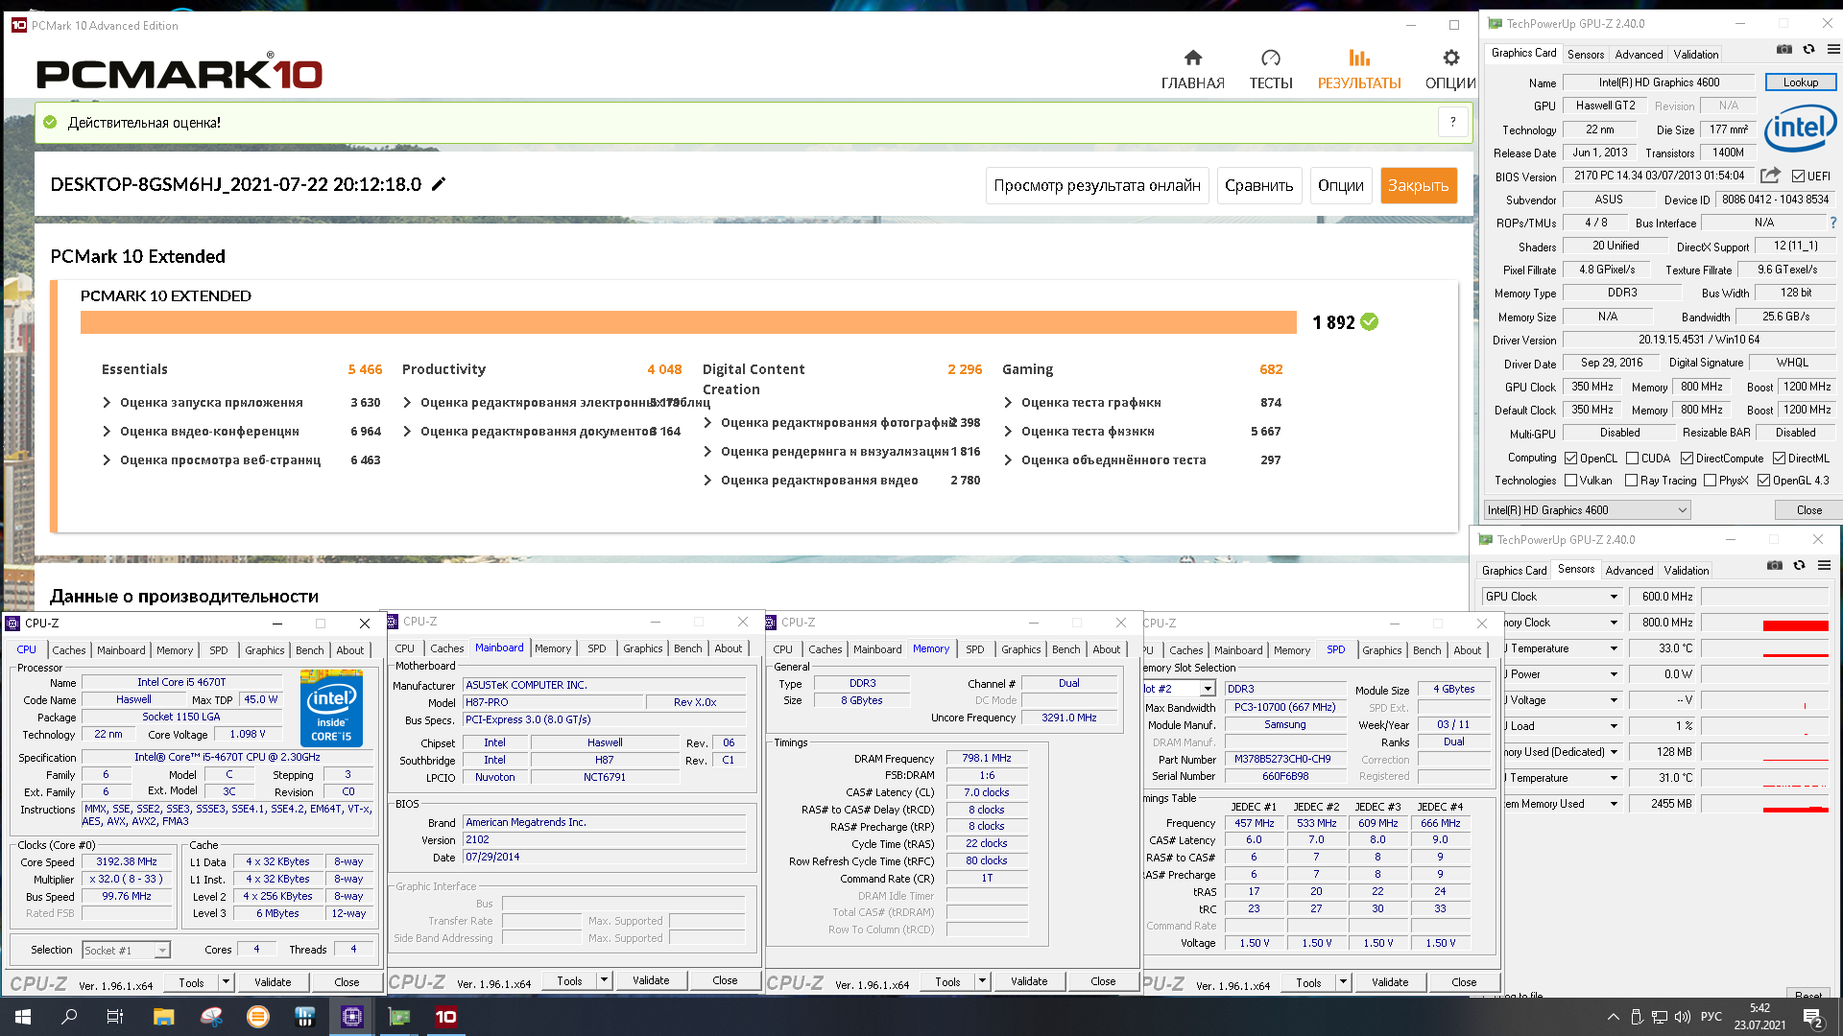Open the Advanced tab in GPU-Z Graphics Card window
The width and height of the screenshot is (1843, 1036).
1639,55
